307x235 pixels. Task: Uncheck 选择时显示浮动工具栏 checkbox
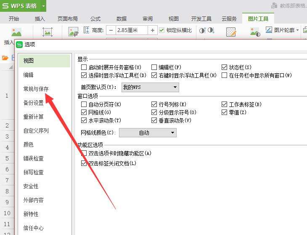click(x=84, y=75)
